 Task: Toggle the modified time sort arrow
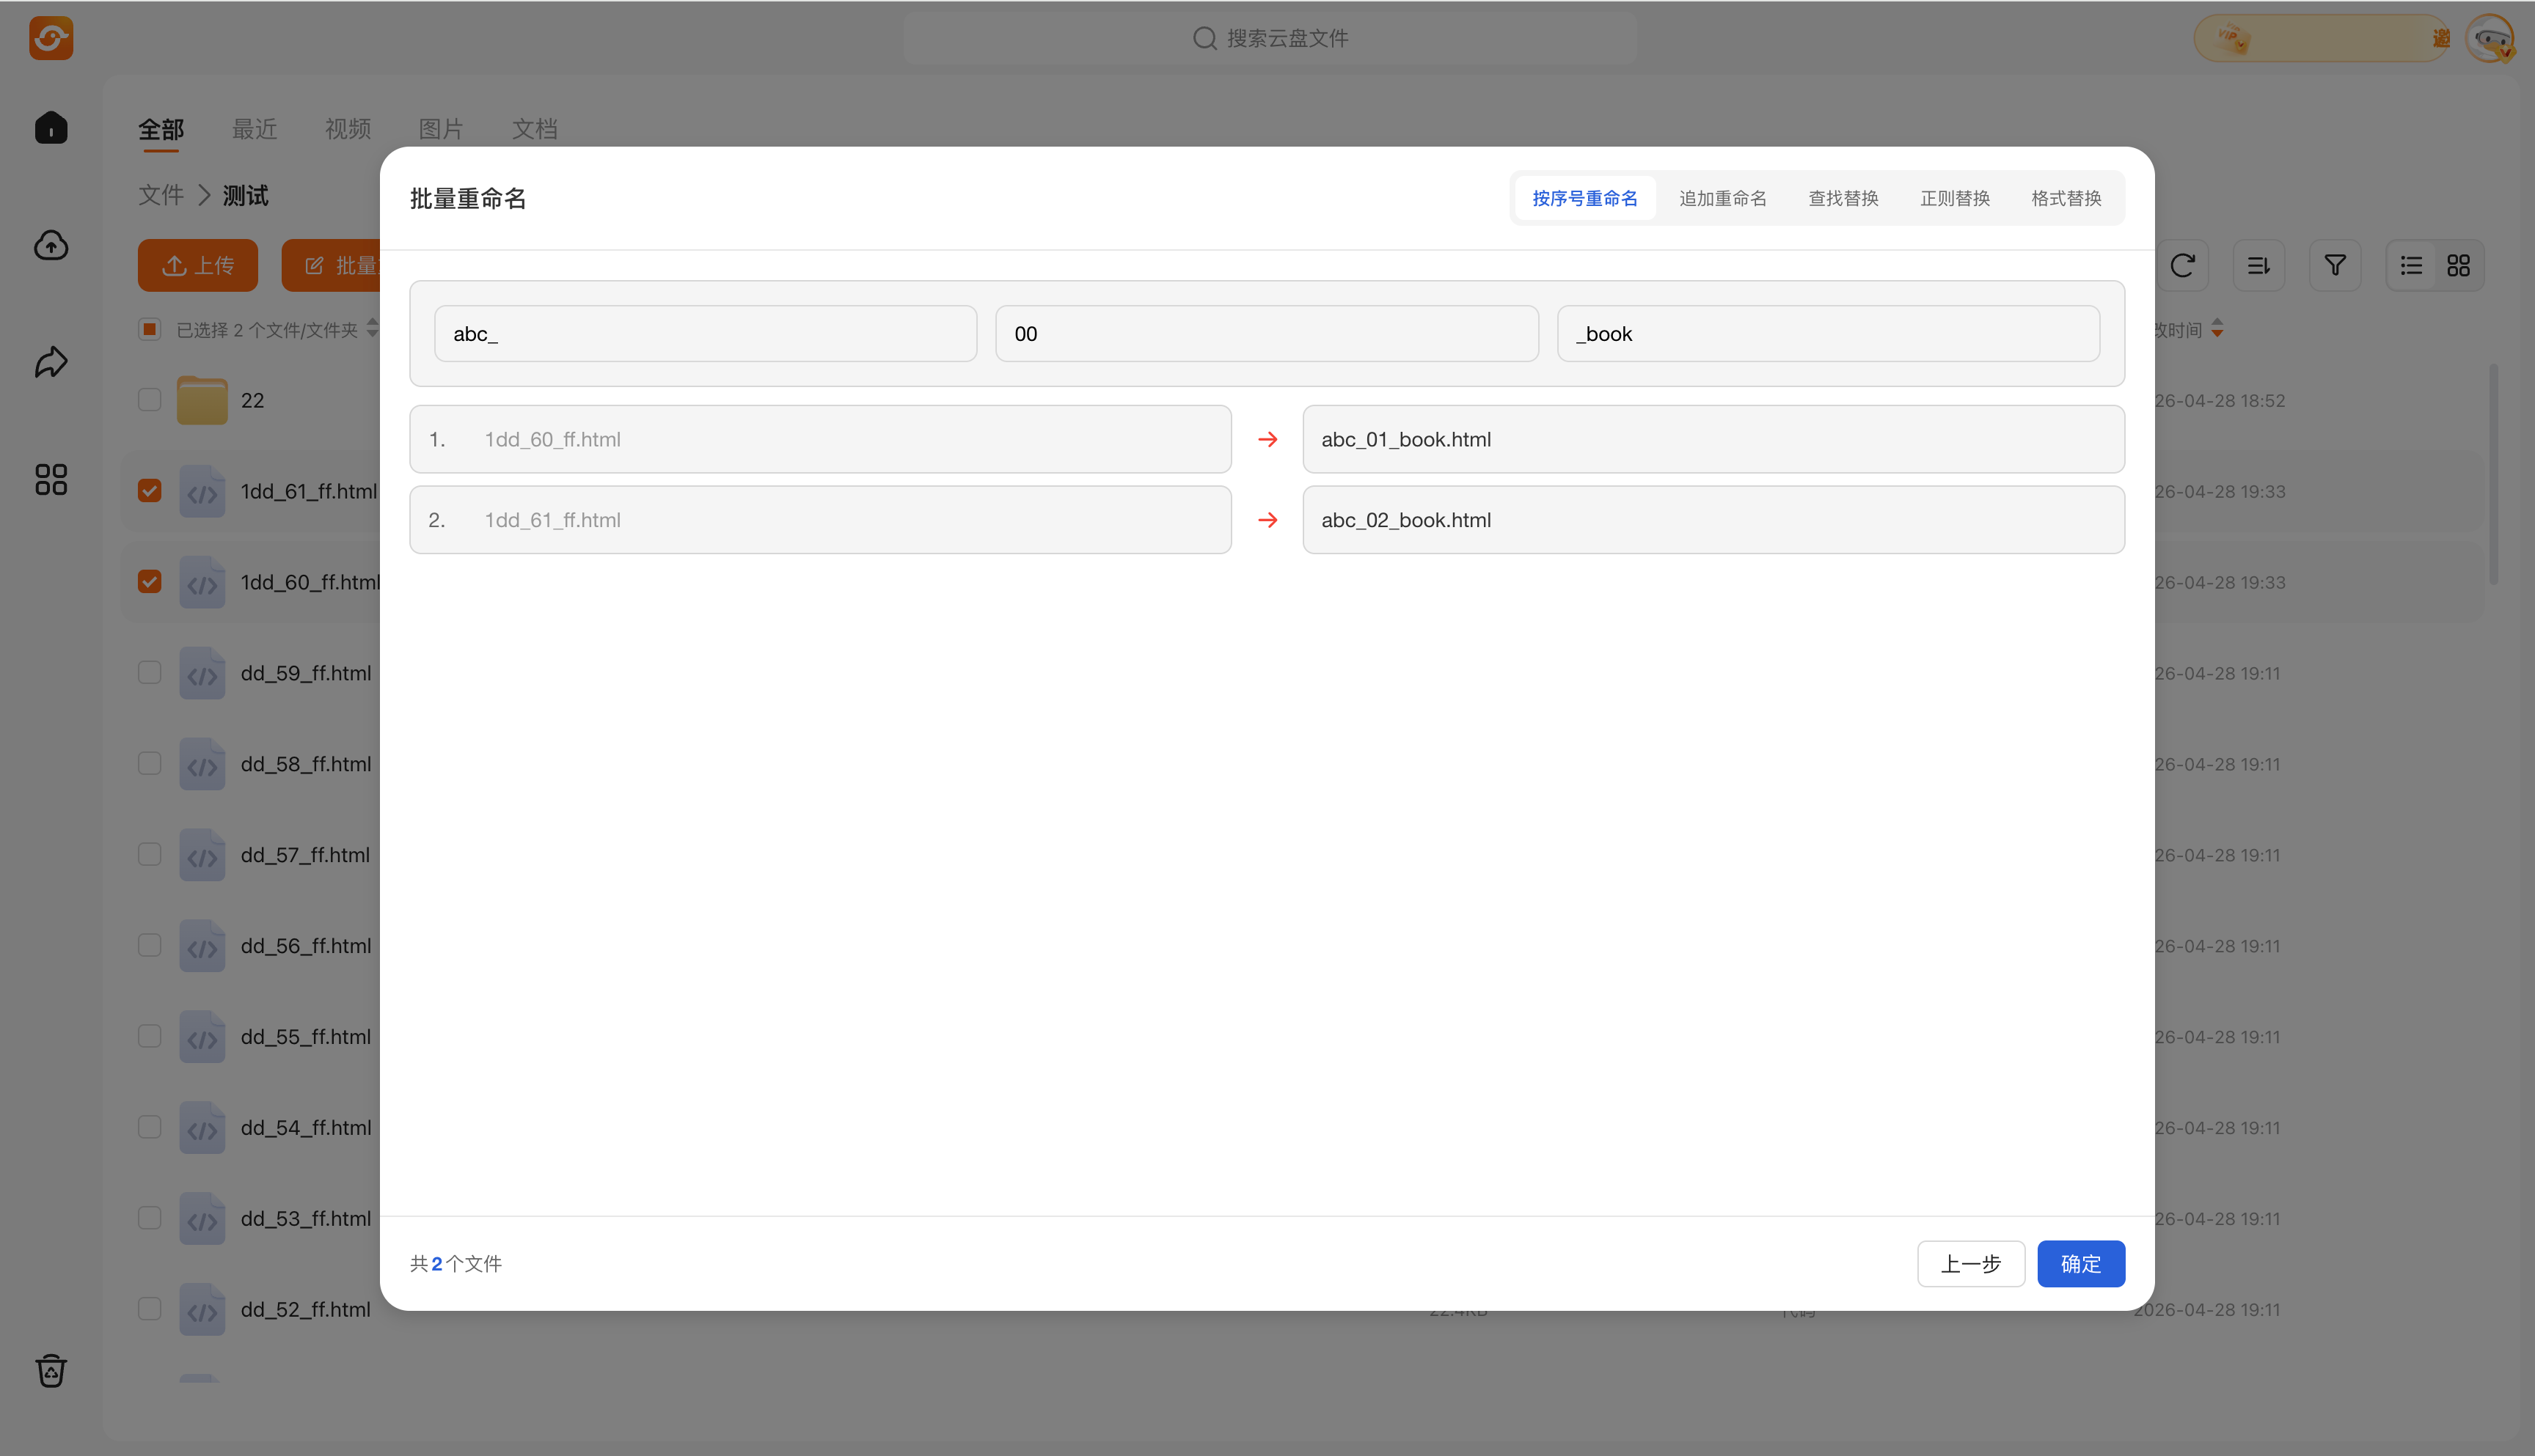click(x=2218, y=328)
